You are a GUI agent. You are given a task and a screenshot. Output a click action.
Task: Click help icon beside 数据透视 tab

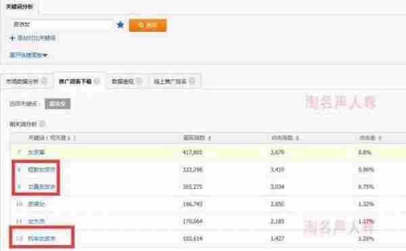(x=139, y=81)
